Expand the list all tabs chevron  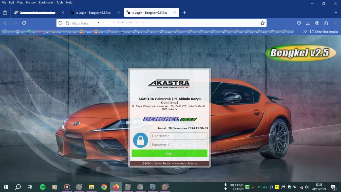(336, 13)
